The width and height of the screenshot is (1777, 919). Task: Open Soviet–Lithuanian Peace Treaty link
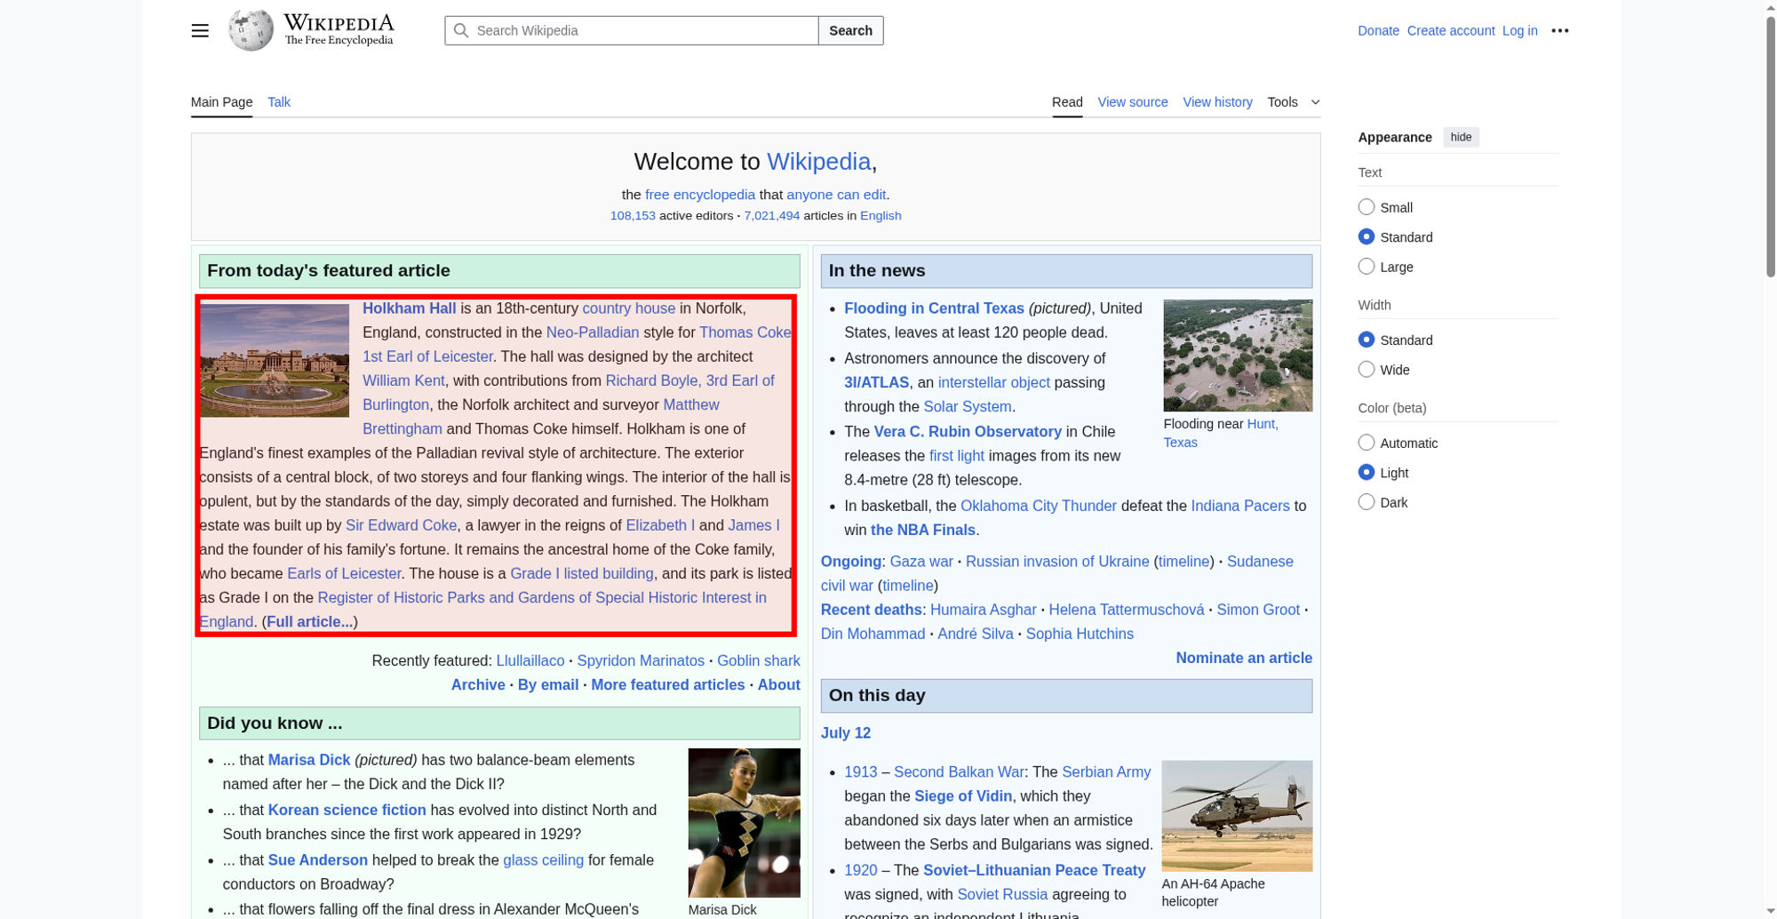1034,870
